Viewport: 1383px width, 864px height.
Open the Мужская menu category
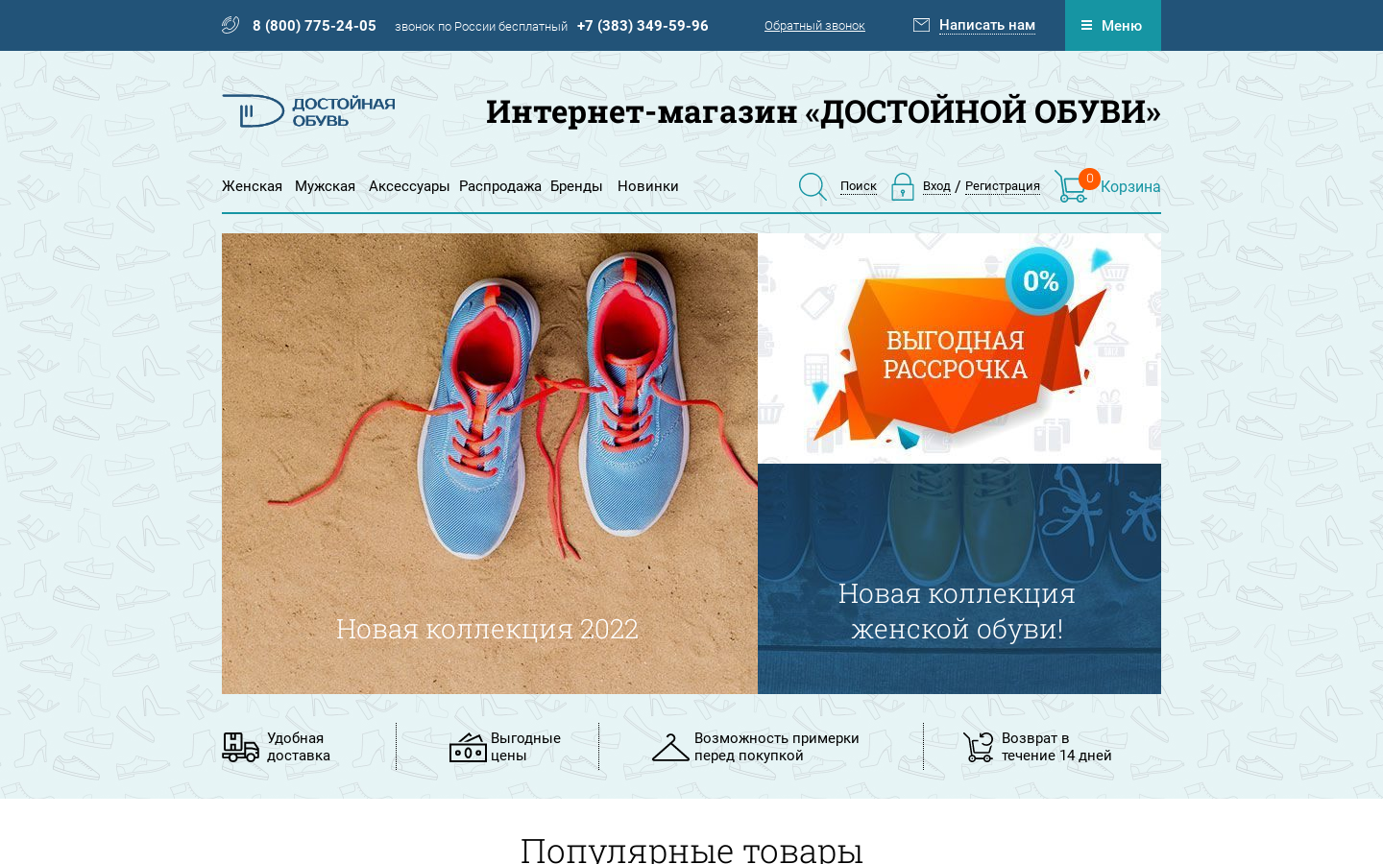(325, 186)
